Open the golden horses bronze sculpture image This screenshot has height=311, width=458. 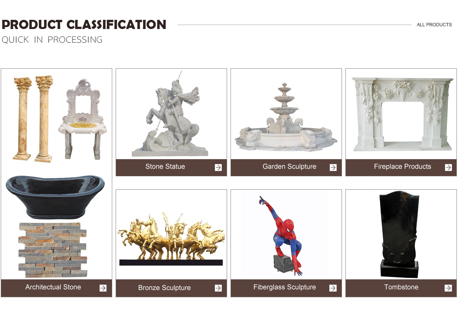[x=171, y=239]
